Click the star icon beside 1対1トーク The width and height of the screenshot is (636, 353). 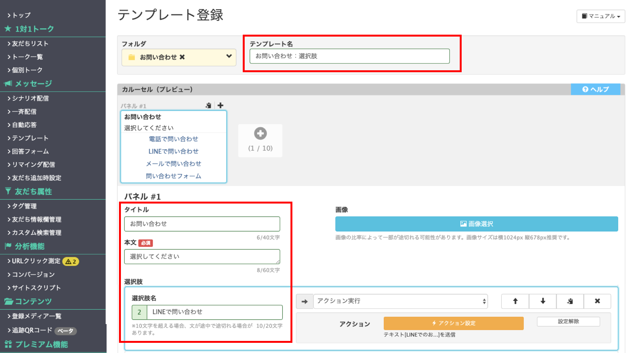pos(8,29)
